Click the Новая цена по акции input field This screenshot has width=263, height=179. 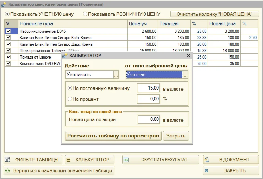(x=149, y=119)
